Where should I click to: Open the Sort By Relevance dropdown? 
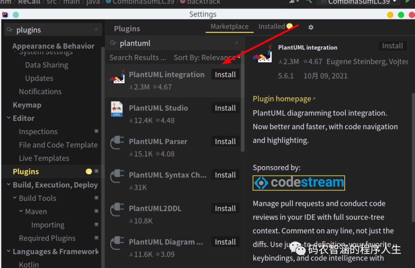tap(207, 57)
